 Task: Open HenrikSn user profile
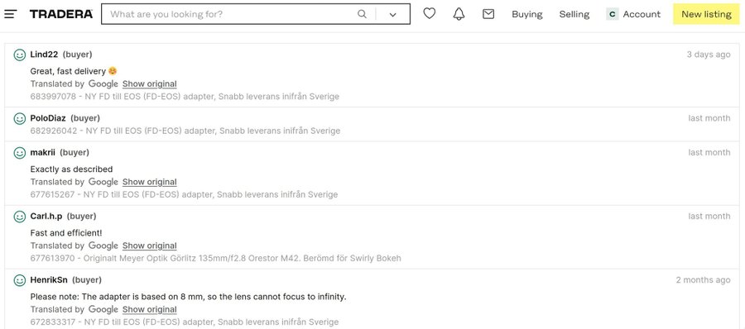(x=49, y=280)
